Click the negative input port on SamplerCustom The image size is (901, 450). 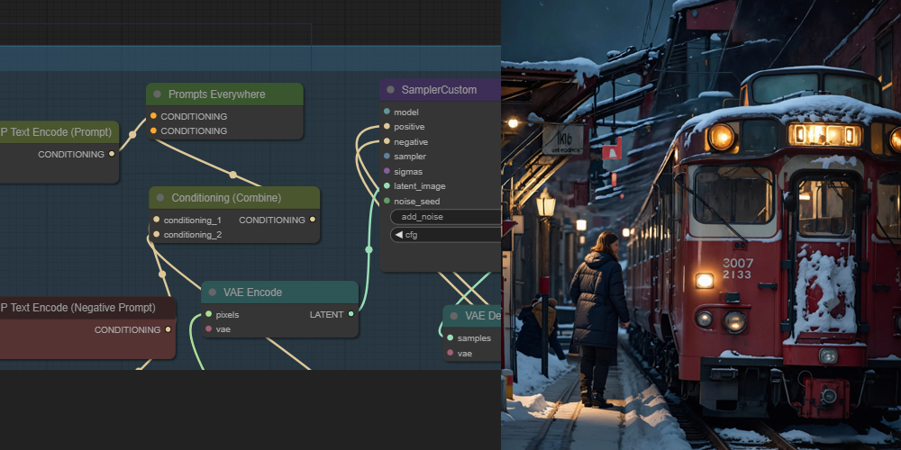[x=387, y=141]
